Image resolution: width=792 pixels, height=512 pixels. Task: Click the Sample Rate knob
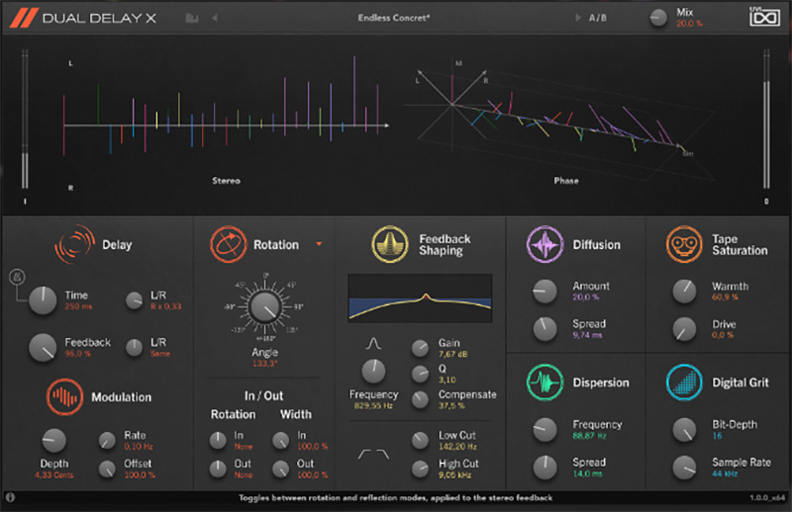tap(684, 468)
